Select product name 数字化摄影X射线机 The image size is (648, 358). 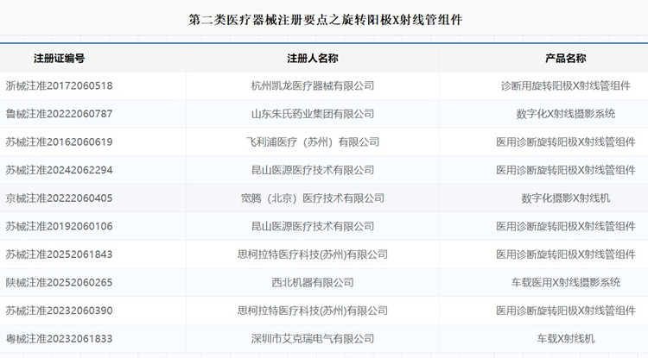point(565,198)
